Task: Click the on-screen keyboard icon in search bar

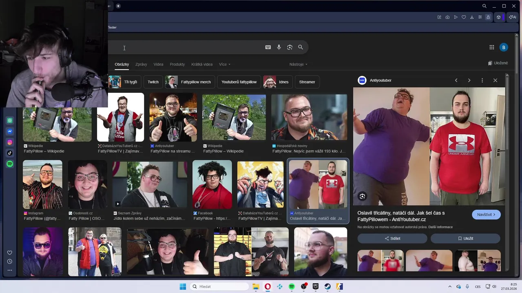Action: (x=268, y=47)
